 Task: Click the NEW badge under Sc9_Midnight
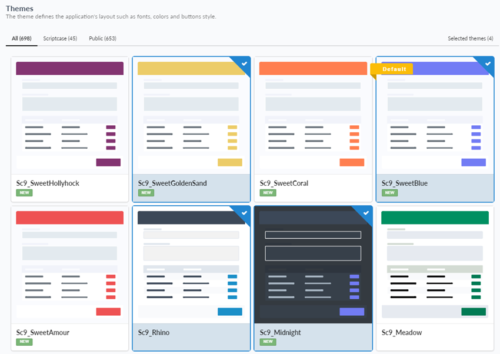point(268,342)
